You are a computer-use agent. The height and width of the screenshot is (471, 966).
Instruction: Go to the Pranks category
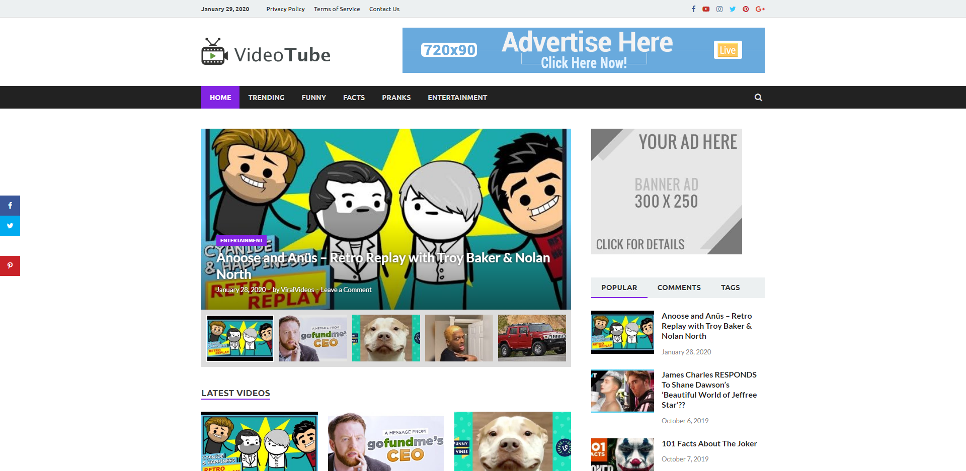point(396,98)
